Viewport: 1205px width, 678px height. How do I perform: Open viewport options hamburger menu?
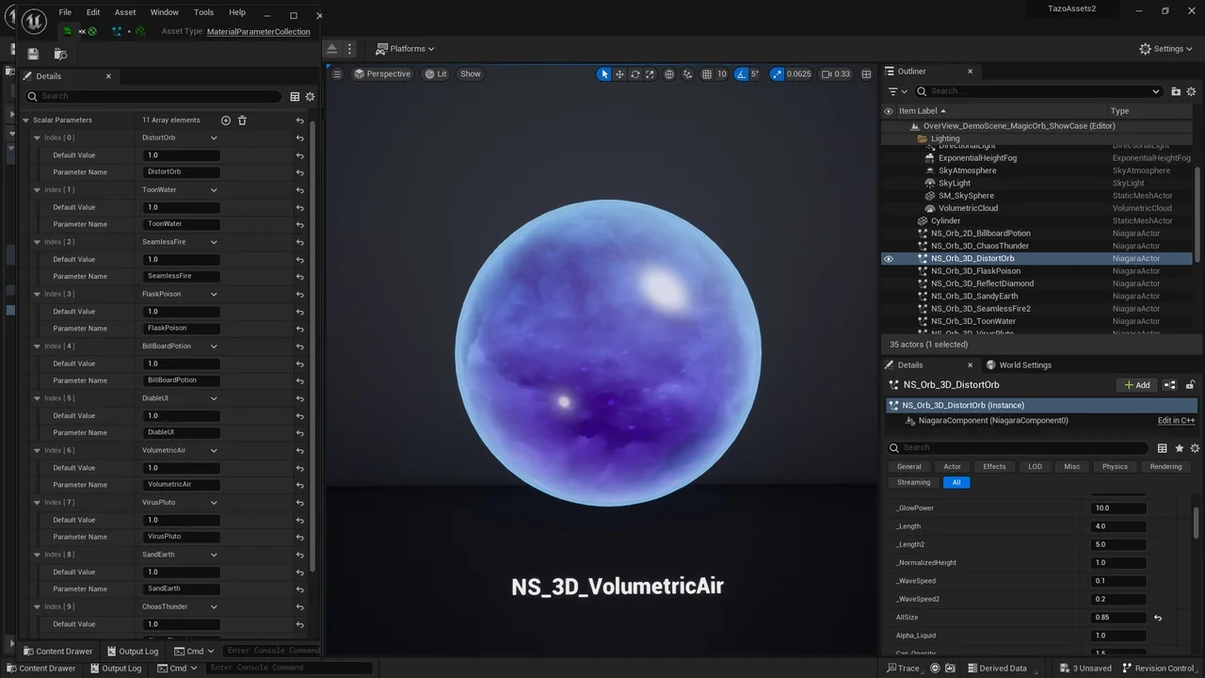pyautogui.click(x=336, y=73)
